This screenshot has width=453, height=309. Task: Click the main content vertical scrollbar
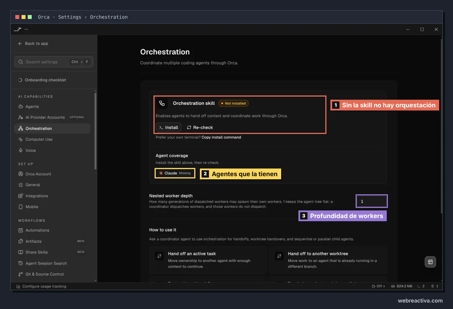pos(441,126)
